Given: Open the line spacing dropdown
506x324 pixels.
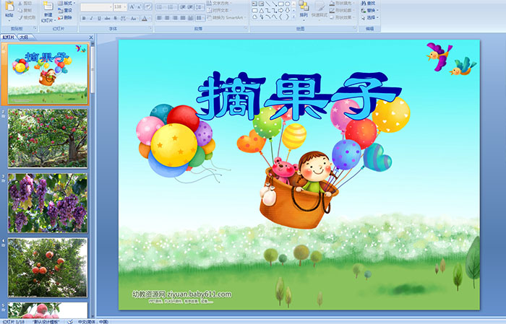Looking at the screenshot, I should [x=200, y=6].
